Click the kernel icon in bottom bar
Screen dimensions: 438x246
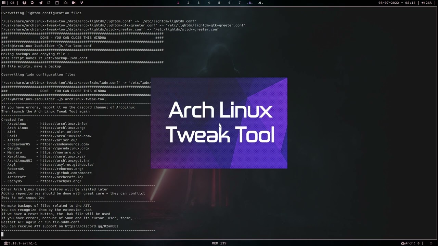(6, 243)
